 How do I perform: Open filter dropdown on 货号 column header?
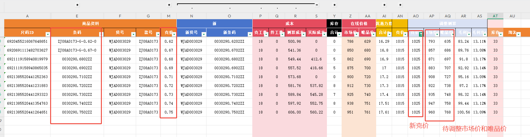tap(133, 34)
